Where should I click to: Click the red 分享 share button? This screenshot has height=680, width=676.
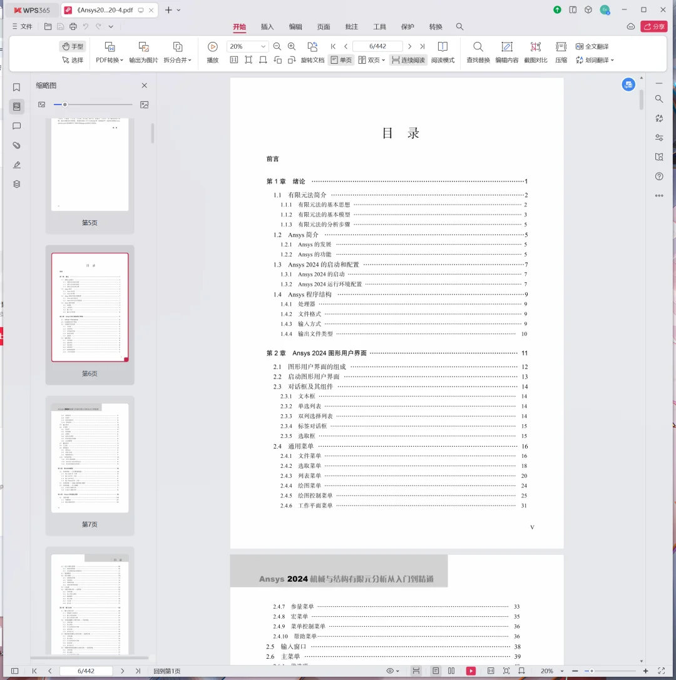pyautogui.click(x=654, y=26)
